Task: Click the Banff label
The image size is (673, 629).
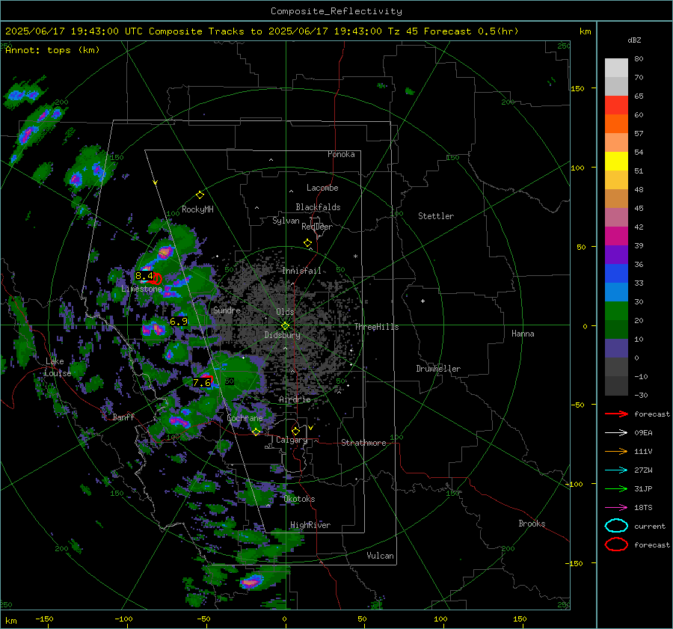Action: pos(123,417)
